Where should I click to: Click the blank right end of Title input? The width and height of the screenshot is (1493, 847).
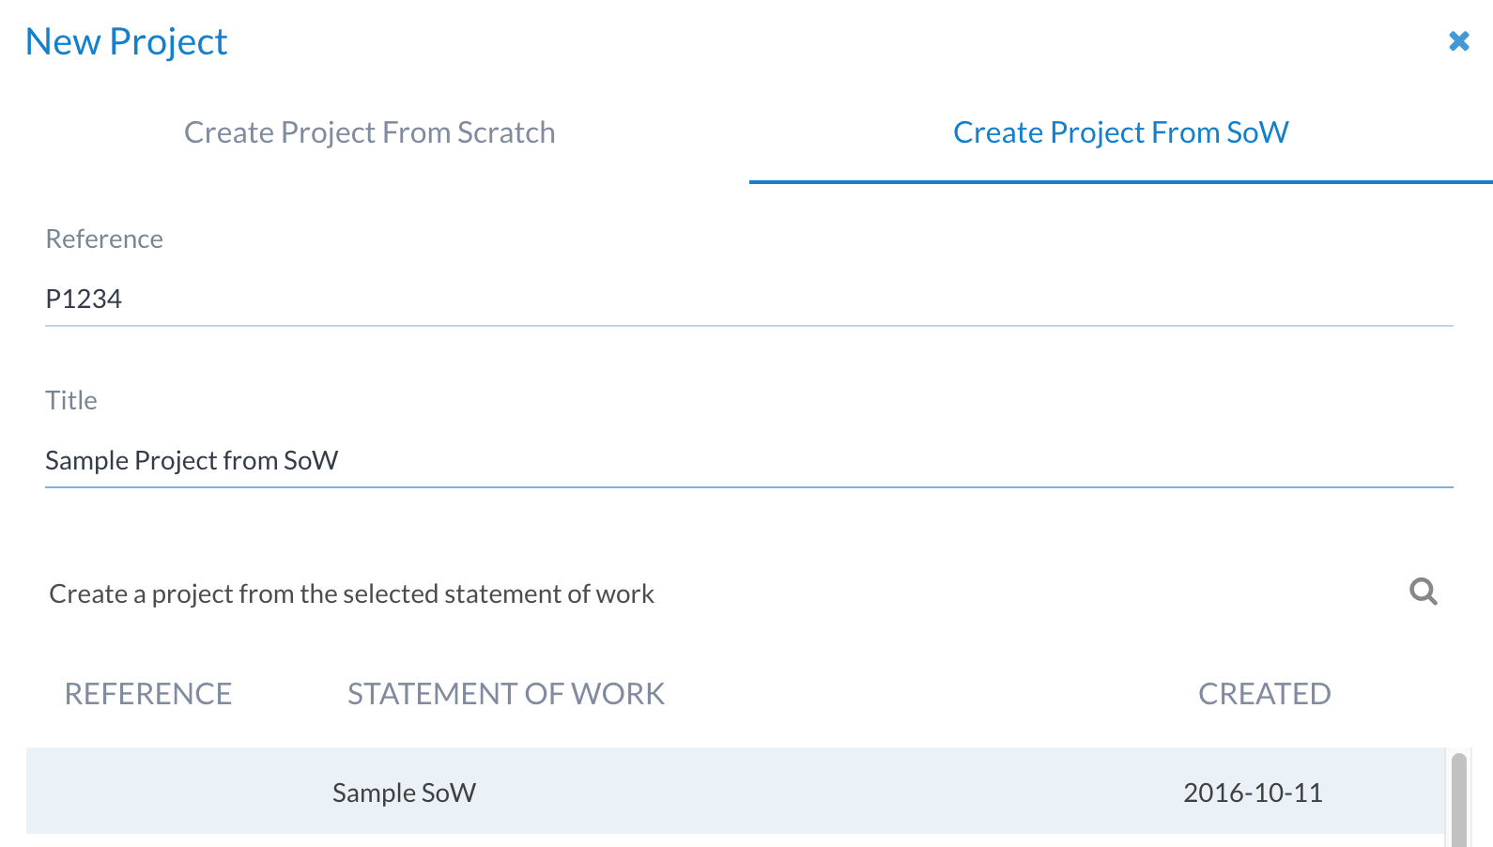point(1315,460)
